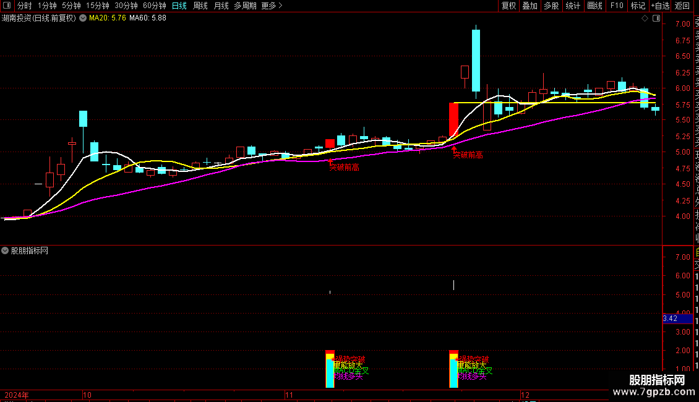The width and height of the screenshot is (699, 402).
Task: Click the 3.42 value tag on axis
Action: click(677, 319)
